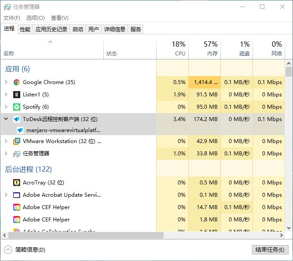Select the Google Chrome (35) row name
The height and width of the screenshot is (261, 293).
[49, 82]
